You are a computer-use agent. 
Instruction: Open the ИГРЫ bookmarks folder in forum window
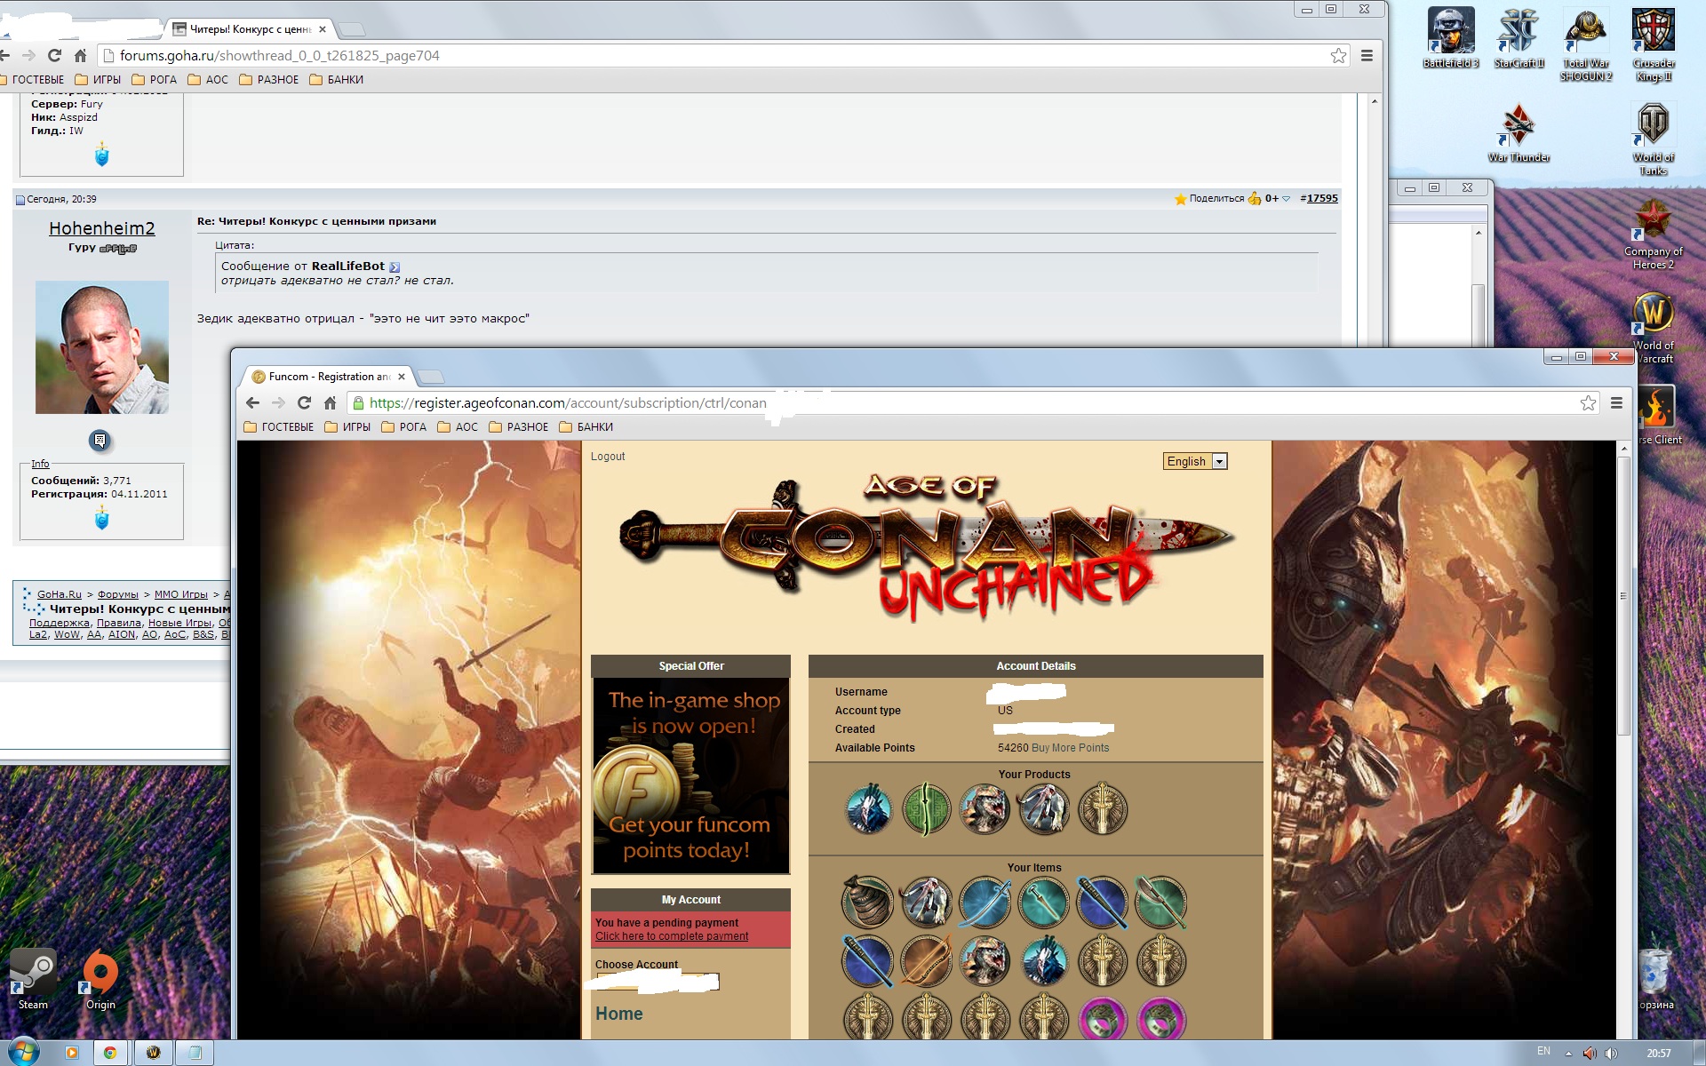coord(98,80)
